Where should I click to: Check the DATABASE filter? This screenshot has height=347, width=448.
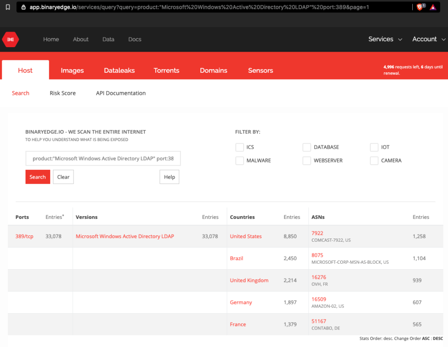[307, 147]
